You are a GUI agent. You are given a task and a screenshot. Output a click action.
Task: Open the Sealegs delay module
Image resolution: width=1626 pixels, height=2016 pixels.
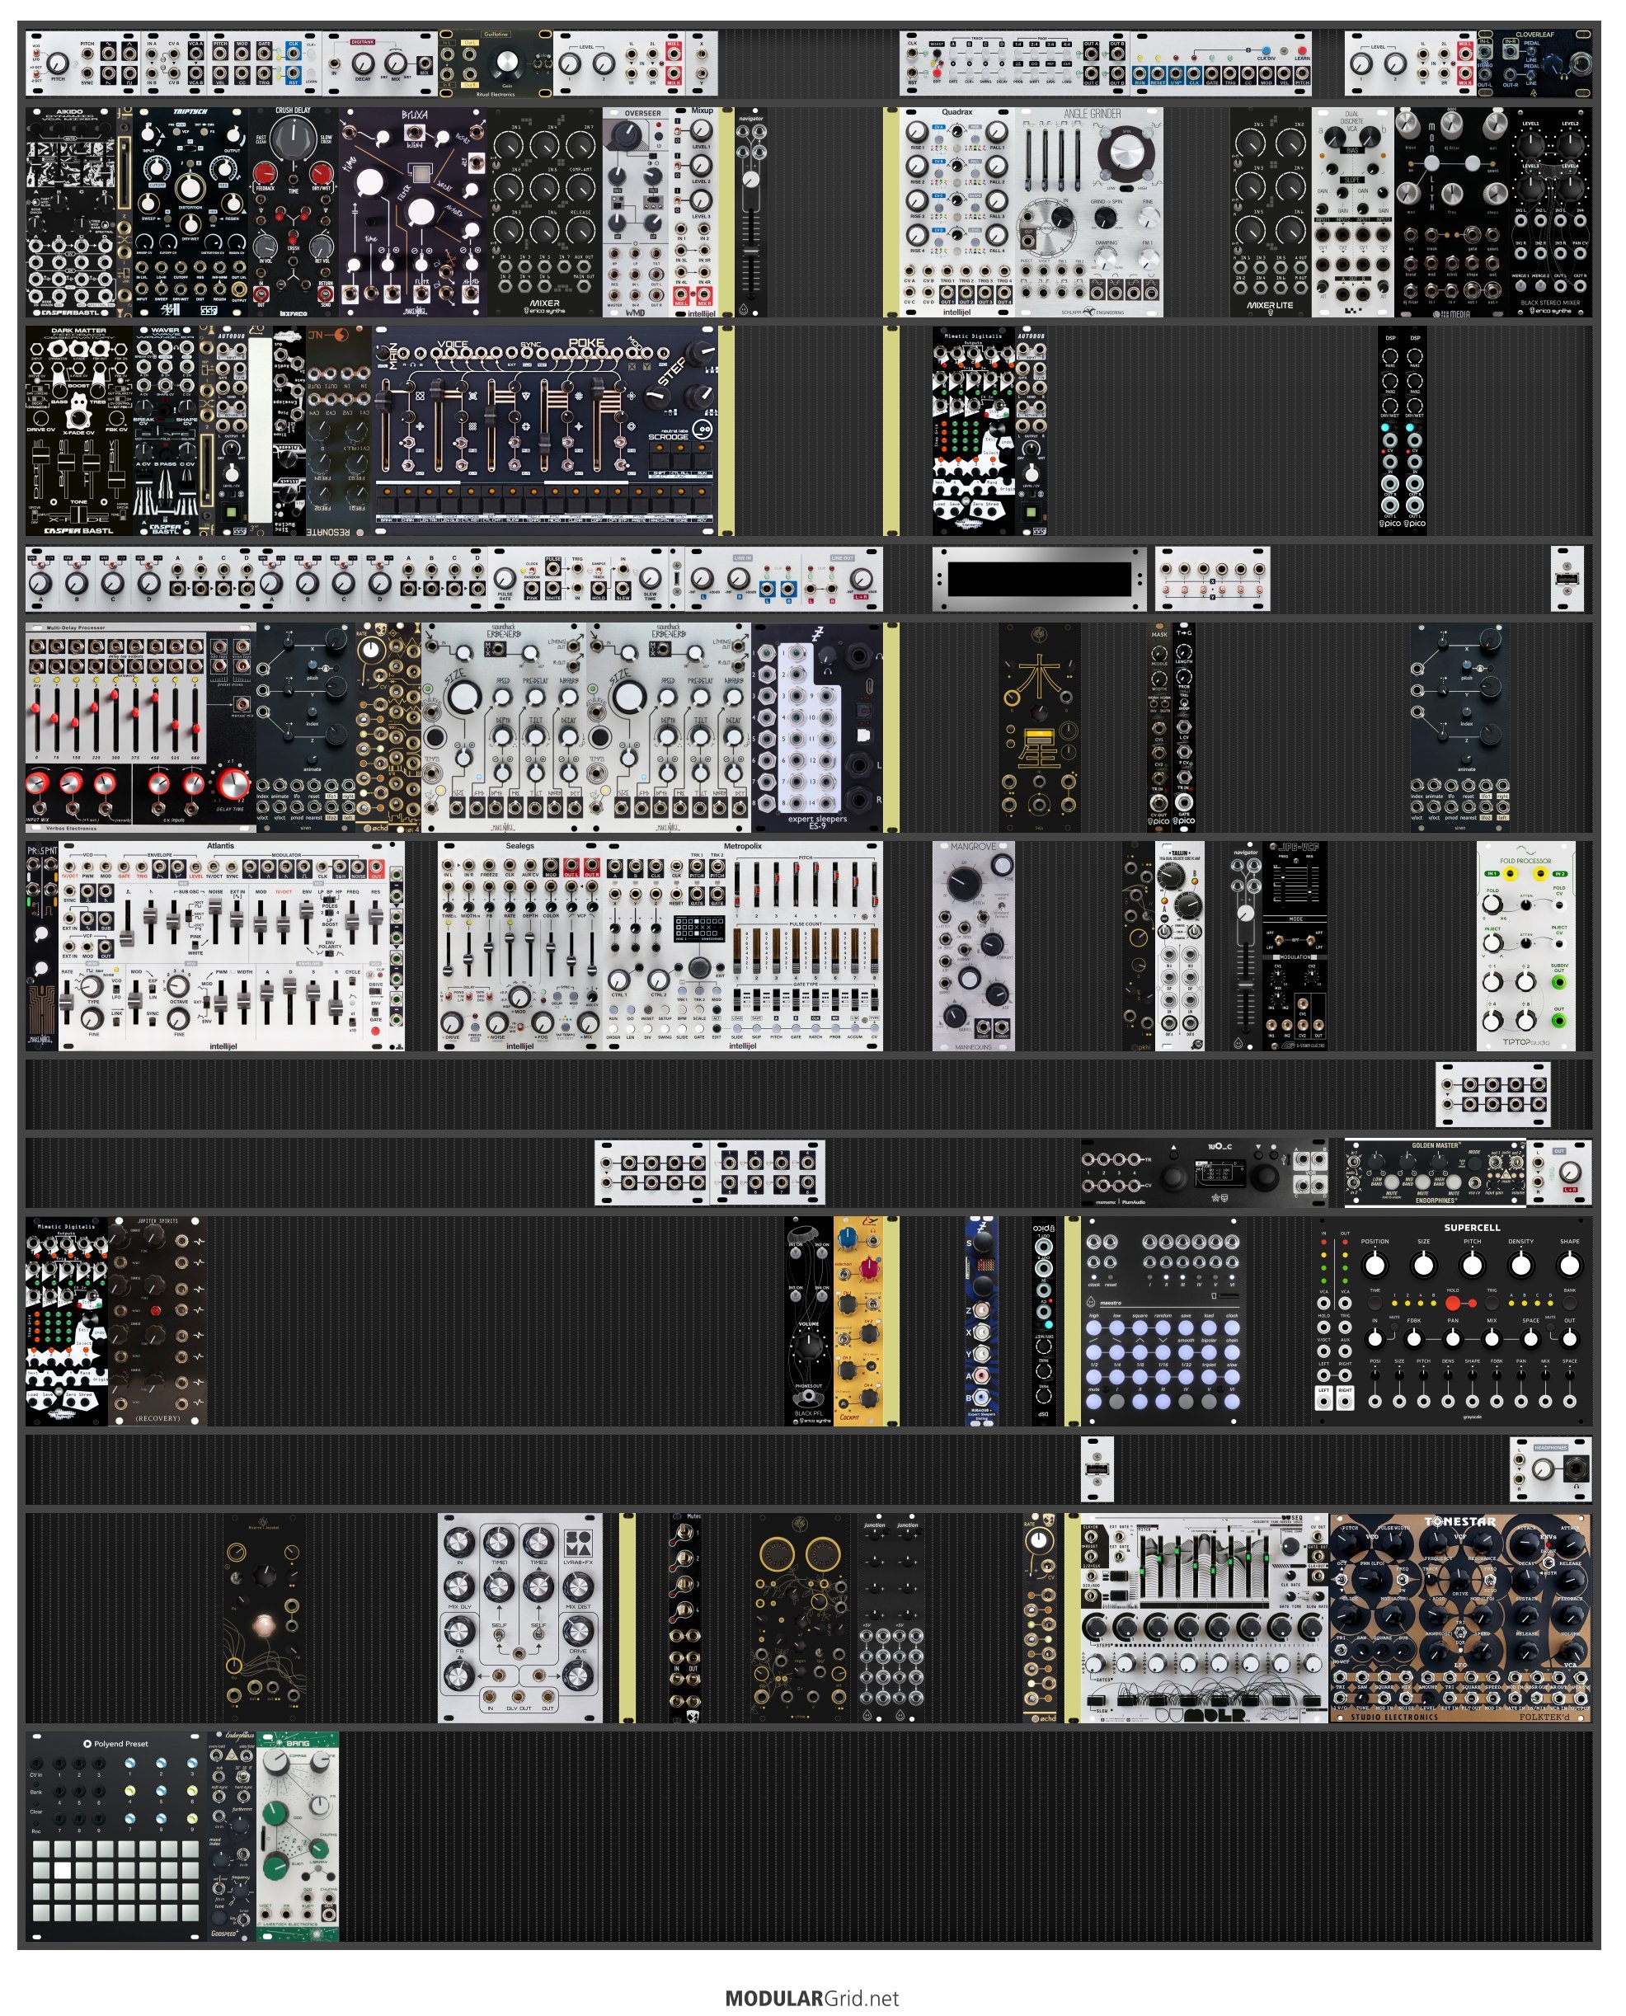tap(521, 946)
